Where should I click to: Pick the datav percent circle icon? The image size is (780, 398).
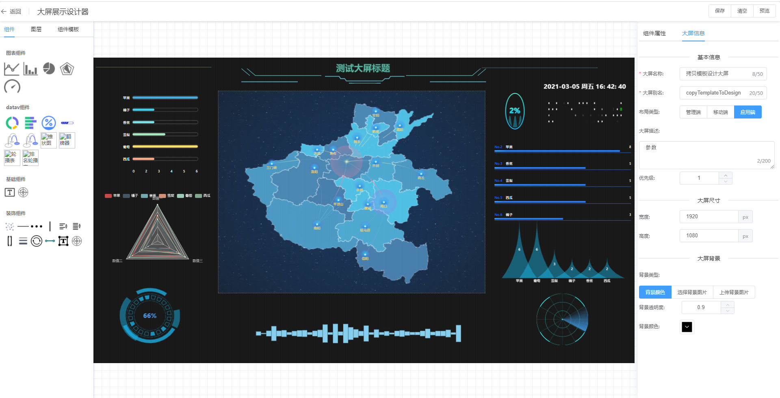pyautogui.click(x=49, y=123)
